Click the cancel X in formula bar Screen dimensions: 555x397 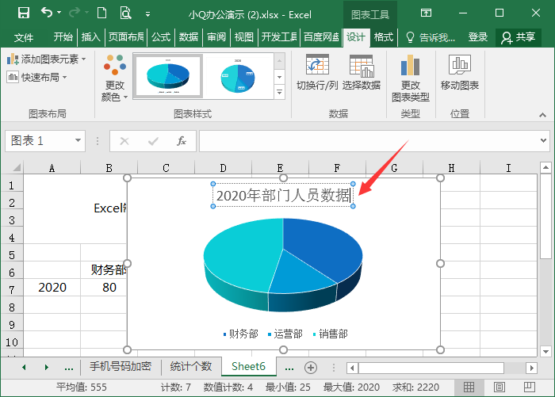tap(124, 141)
